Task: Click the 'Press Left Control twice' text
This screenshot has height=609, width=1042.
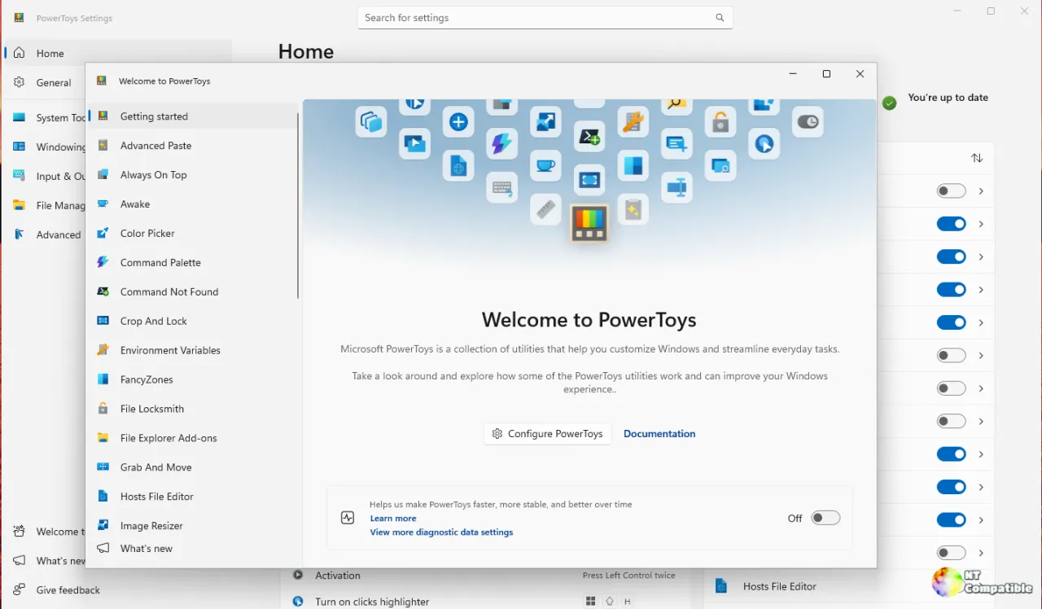Action: 629,576
